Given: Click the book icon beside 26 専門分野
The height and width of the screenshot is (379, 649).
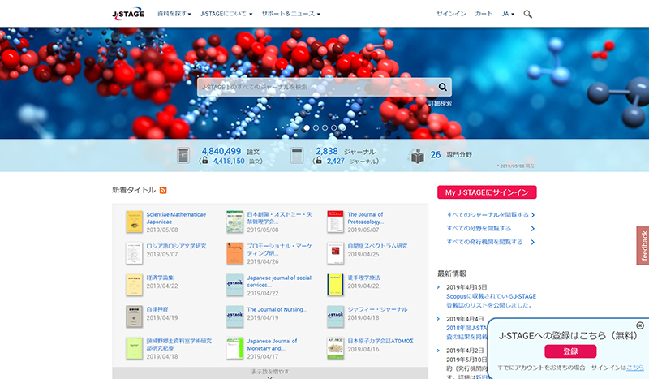Looking at the screenshot, I should (x=417, y=156).
